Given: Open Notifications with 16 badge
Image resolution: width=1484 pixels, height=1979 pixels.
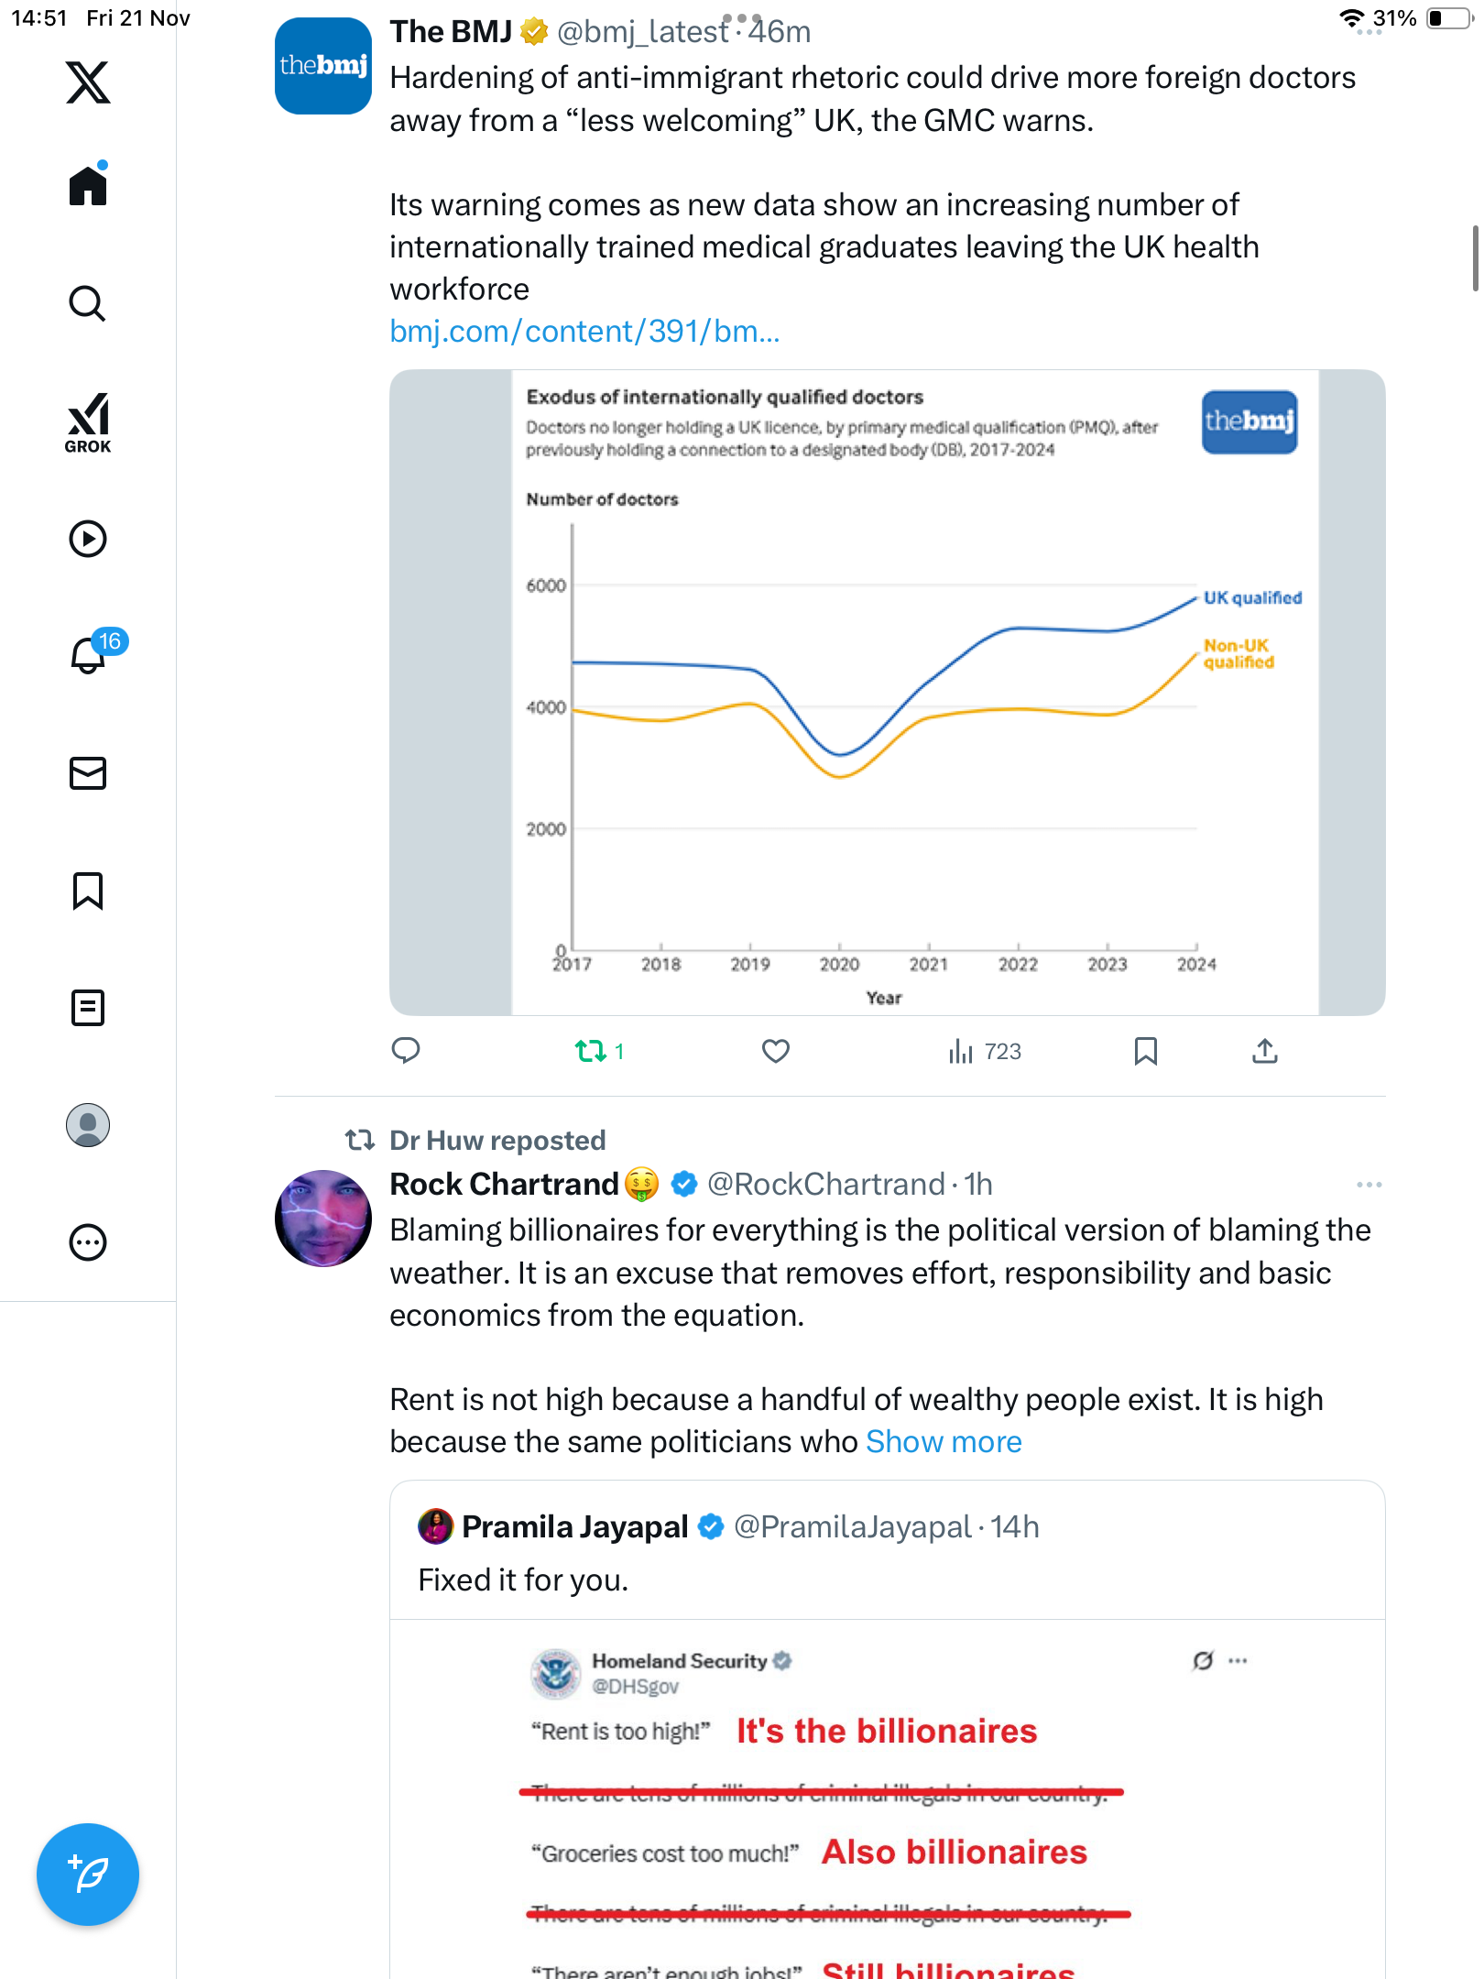Looking at the screenshot, I should pyautogui.click(x=90, y=654).
